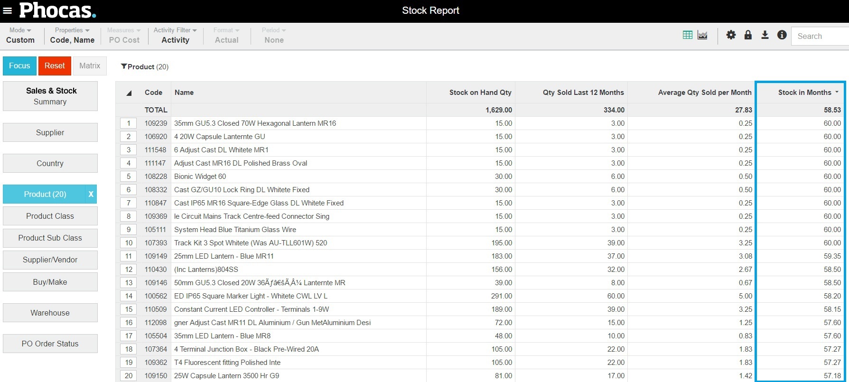Click Constant Current LED Controller name
Viewport: 849px width, 382px height.
[x=252, y=309]
